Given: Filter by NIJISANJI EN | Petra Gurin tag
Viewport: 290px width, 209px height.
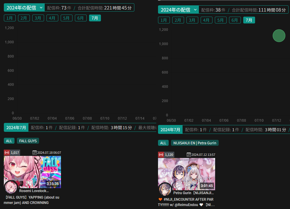Looking at the screenshot, I should tap(195, 143).
